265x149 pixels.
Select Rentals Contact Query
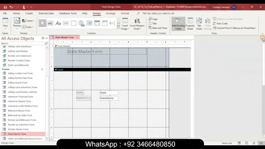tap(19, 60)
